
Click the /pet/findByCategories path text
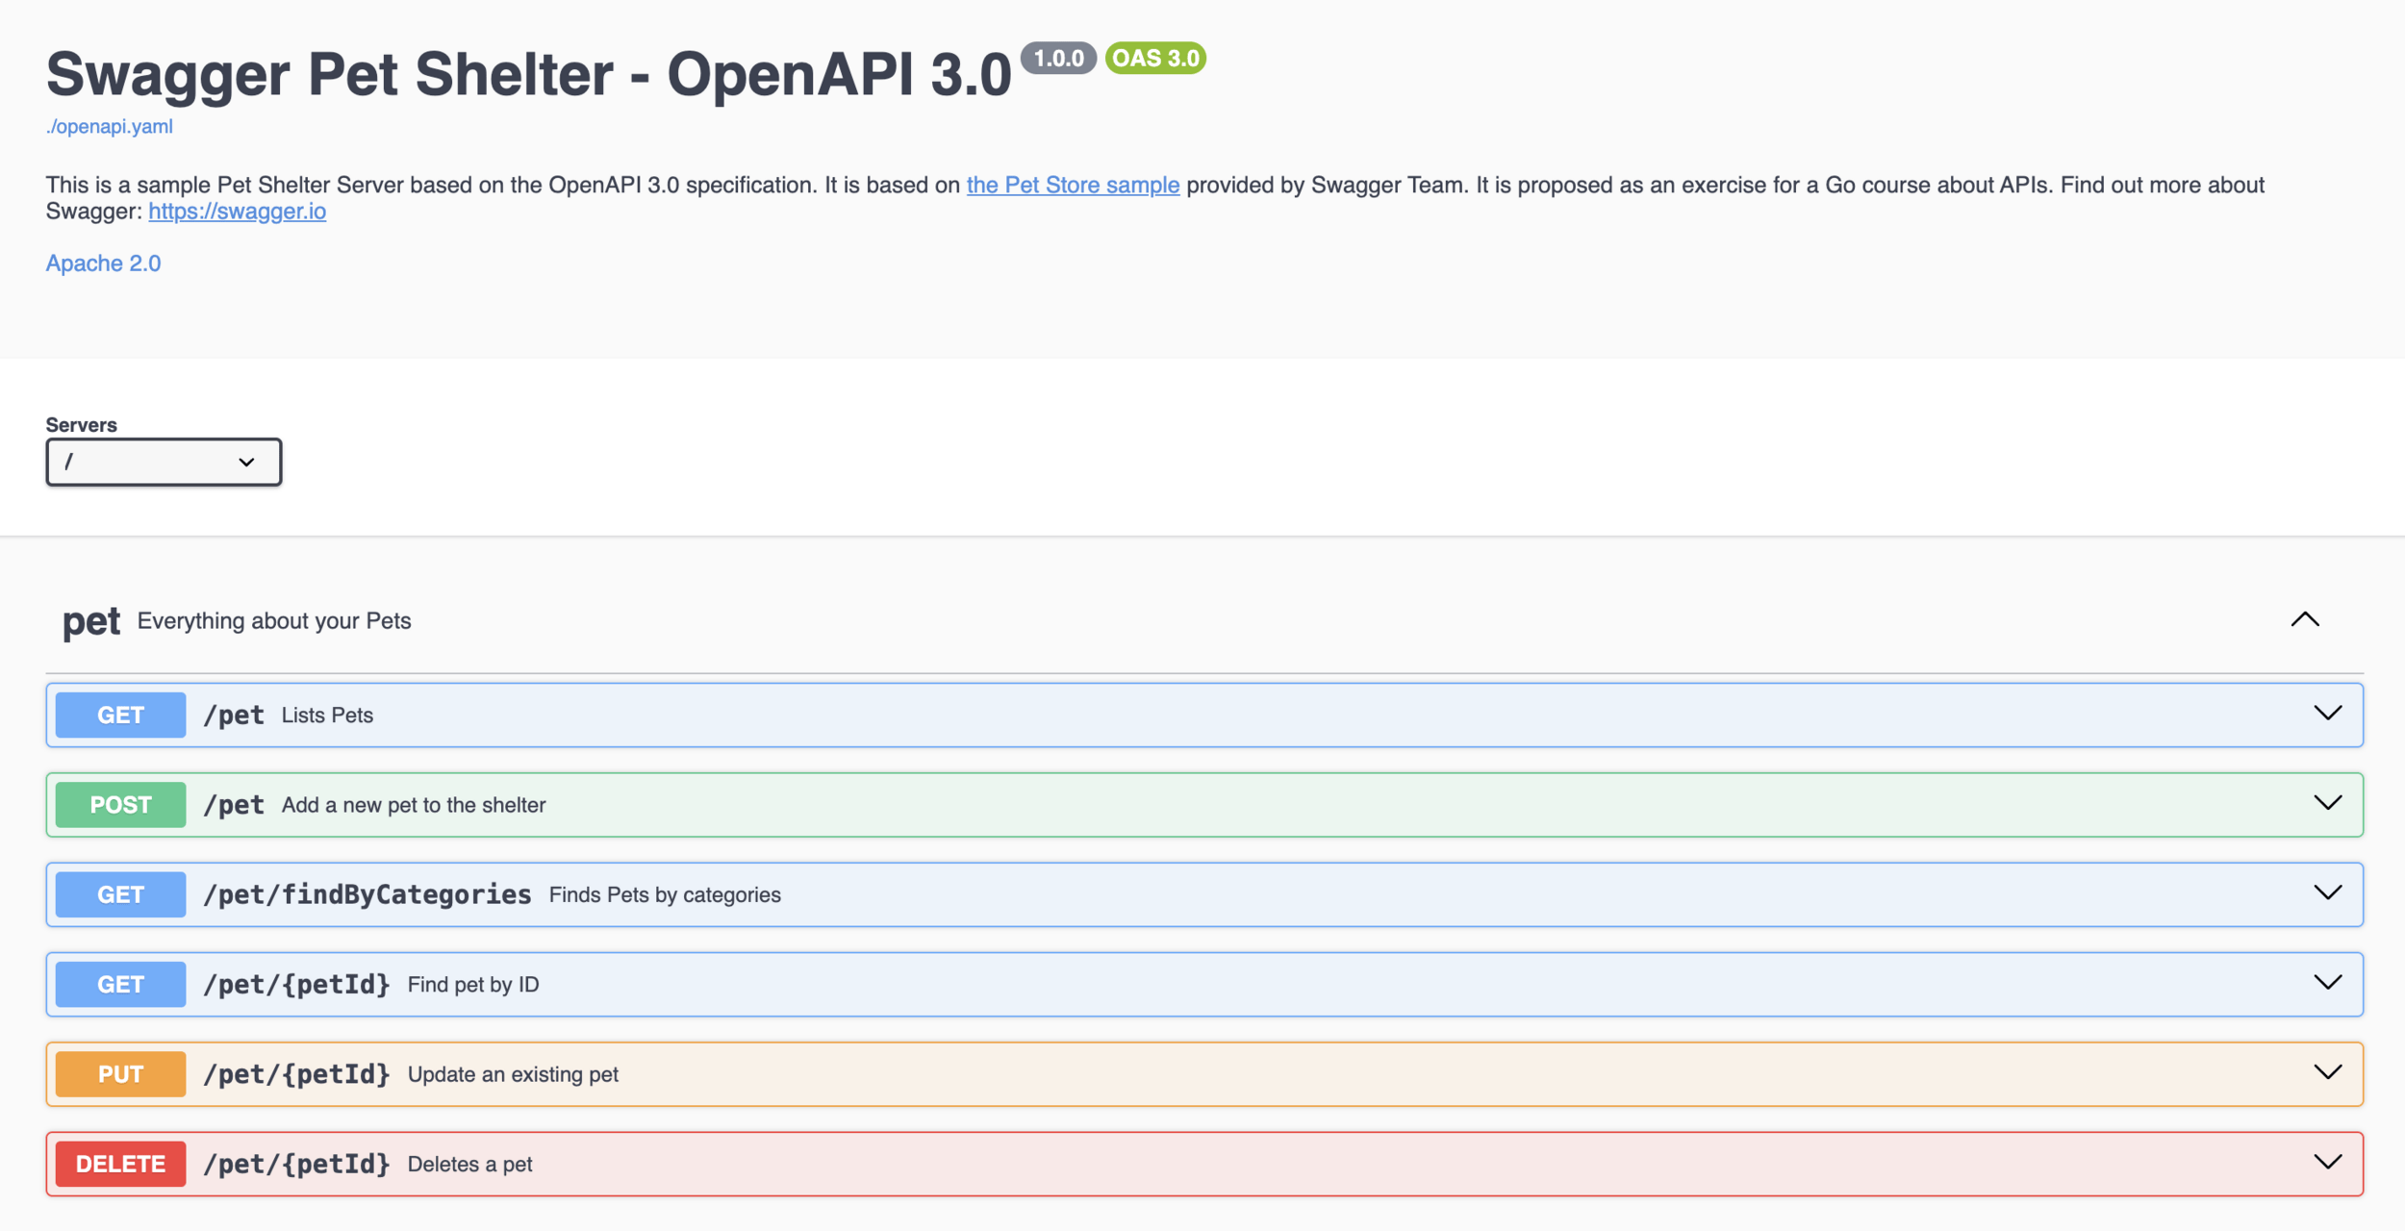pos(367,894)
